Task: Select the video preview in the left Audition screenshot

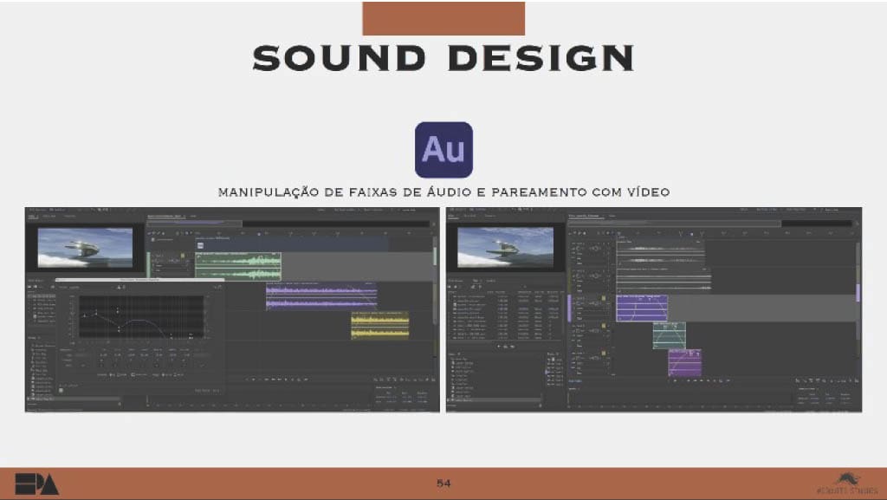Action: 85,247
